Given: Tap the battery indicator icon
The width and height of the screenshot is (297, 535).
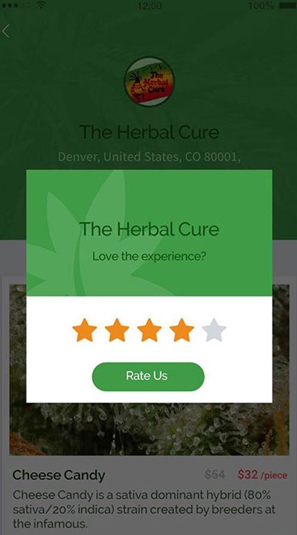Looking at the screenshot, I should tap(287, 5).
